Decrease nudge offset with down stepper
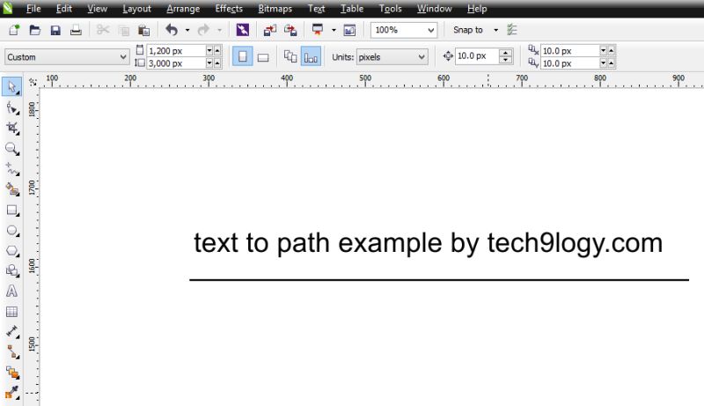The height and width of the screenshot is (406, 704). pos(506,60)
